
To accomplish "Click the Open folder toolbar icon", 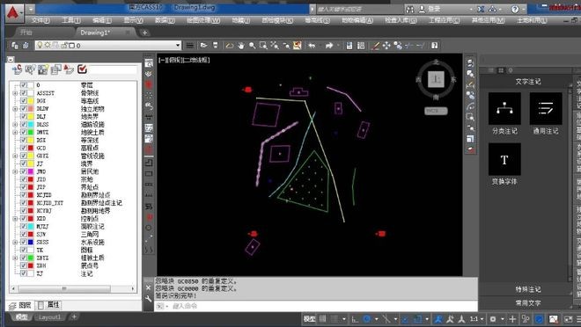I will tap(203, 46).
